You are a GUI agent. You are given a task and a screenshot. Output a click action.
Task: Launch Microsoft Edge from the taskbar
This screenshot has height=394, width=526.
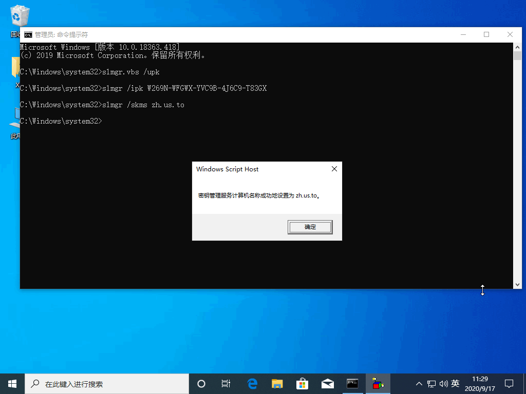[x=252, y=384]
